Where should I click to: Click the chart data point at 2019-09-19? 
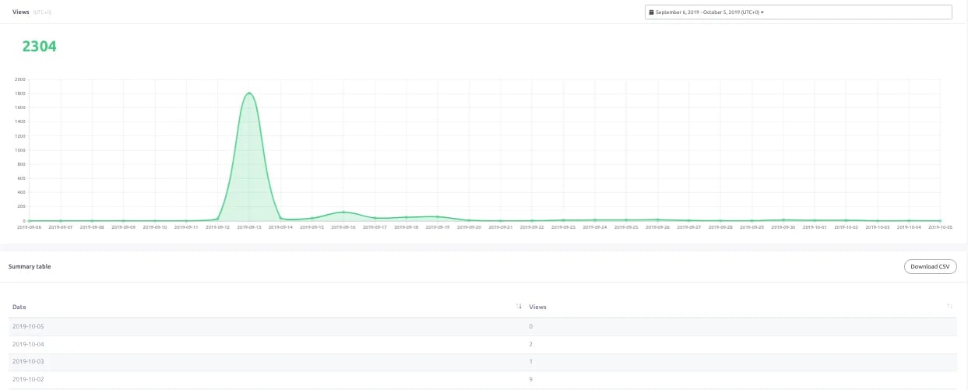[438, 216]
